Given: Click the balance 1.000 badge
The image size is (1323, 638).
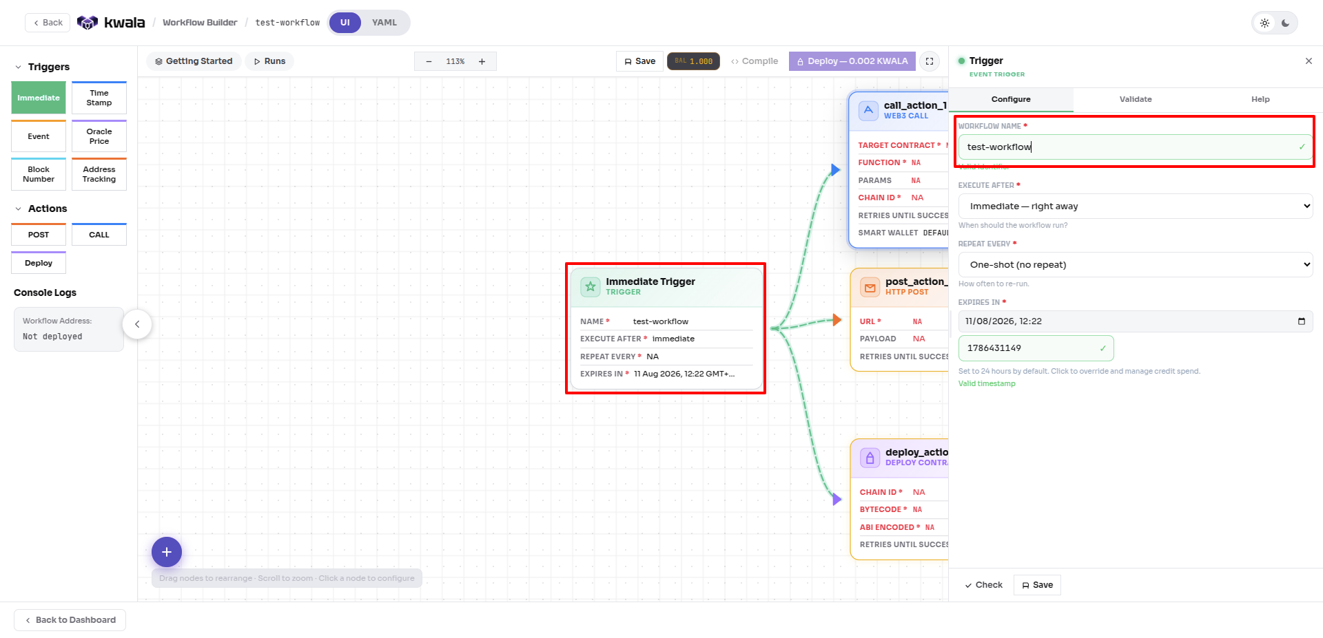Looking at the screenshot, I should click(694, 61).
